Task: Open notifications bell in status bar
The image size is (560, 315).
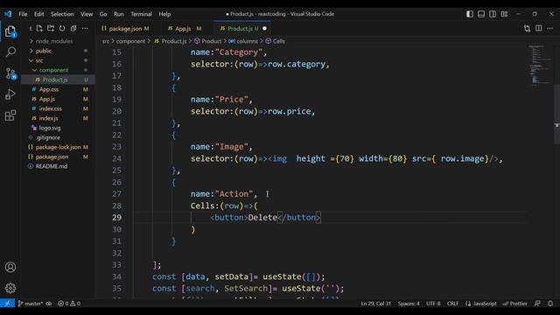Action: (x=550, y=304)
